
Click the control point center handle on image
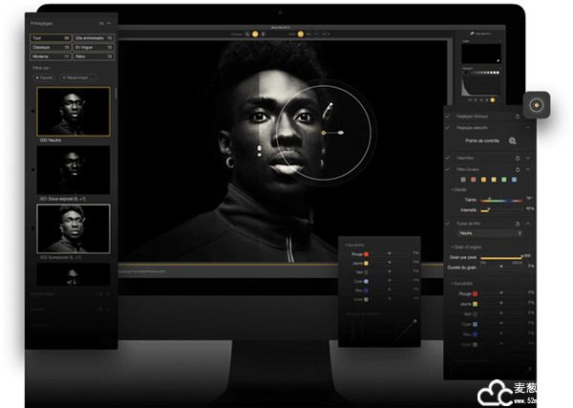[x=324, y=132]
